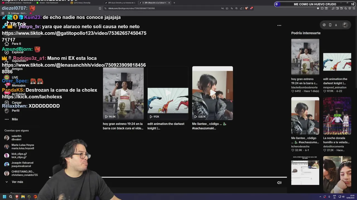The height and width of the screenshot is (200, 357).
Task: Click volume icon in system tray
Action: coord(343,197)
